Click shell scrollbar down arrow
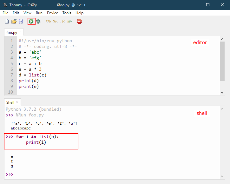This screenshot has width=230, height=184. [x=222, y=176]
